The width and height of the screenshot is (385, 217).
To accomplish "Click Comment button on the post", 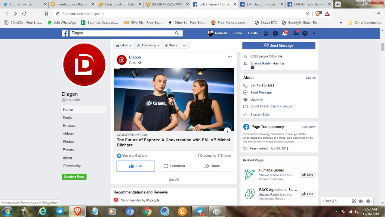I will pos(174,166).
